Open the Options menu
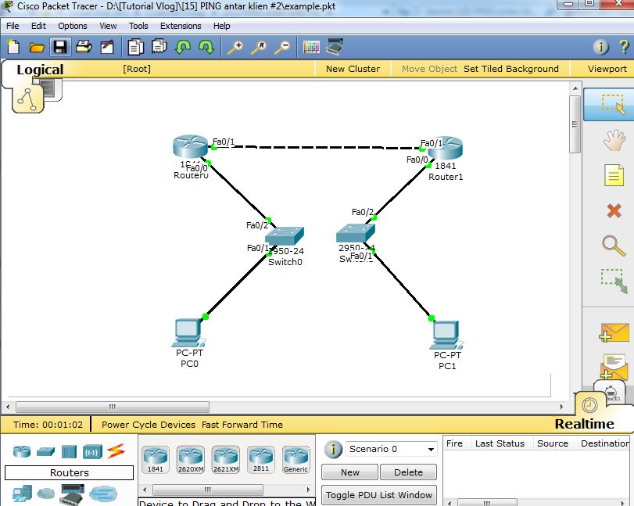Viewport: 634px width, 506px height. coord(73,26)
